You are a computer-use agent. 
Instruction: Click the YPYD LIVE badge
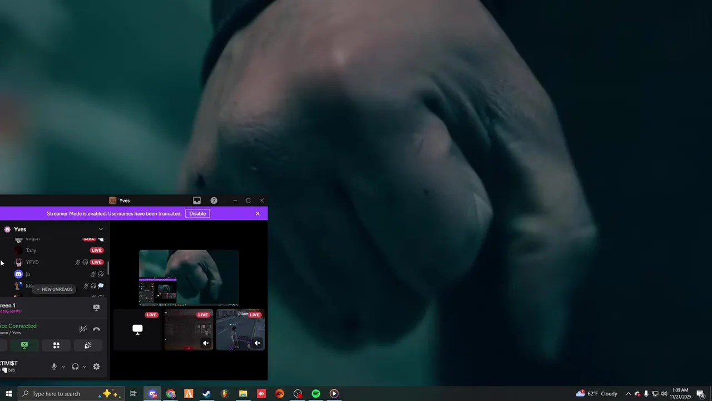click(97, 262)
